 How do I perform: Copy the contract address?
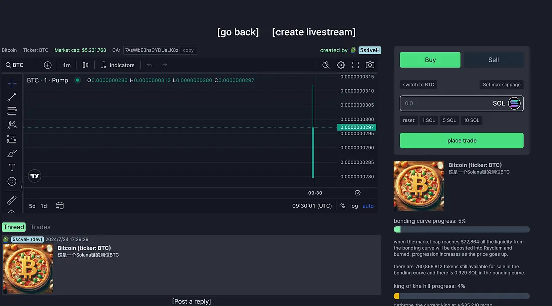(188, 50)
